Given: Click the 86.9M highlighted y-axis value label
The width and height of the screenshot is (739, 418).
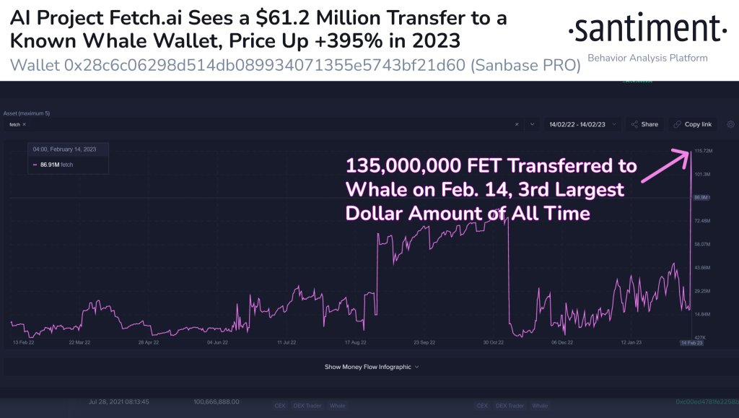Looking at the screenshot, I should [701, 198].
